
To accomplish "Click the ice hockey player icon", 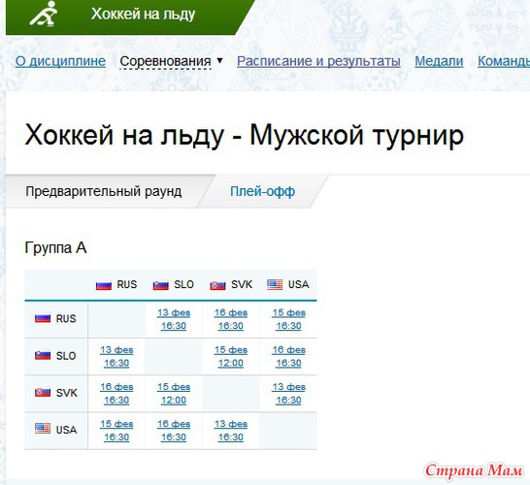I will click(x=44, y=14).
